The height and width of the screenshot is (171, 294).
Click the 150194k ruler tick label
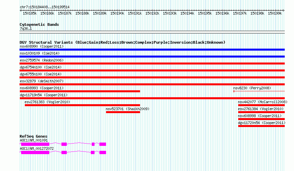coord(187,13)
